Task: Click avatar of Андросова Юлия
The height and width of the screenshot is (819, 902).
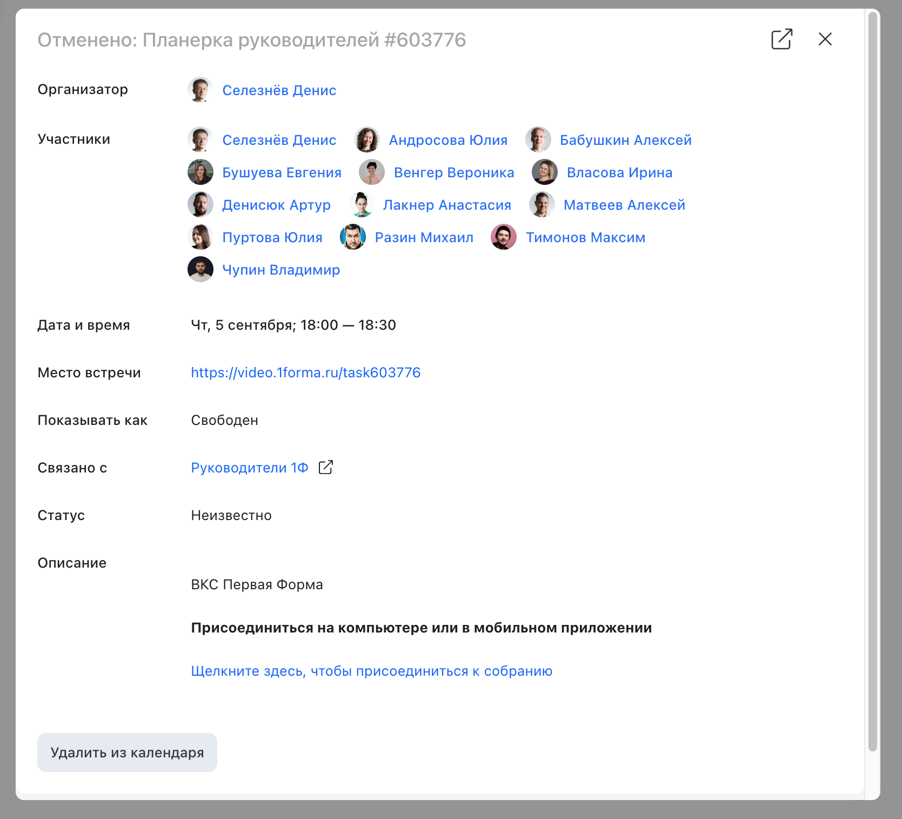Action: tap(367, 139)
